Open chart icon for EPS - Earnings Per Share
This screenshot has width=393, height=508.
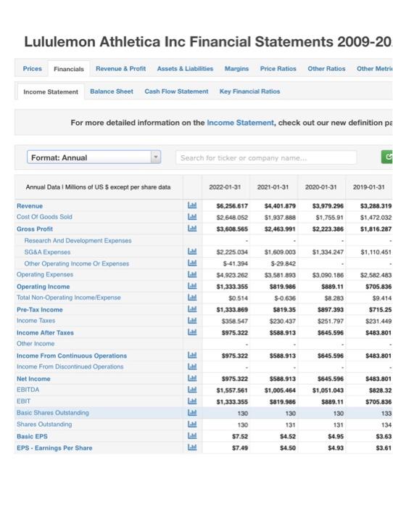click(192, 448)
